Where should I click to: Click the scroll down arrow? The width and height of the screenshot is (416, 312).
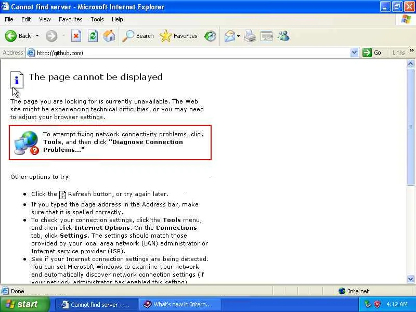(x=410, y=279)
